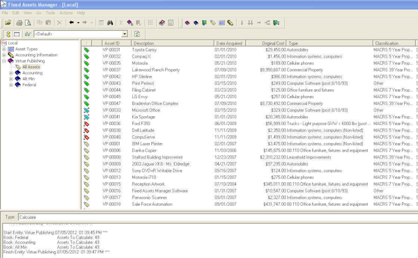Screen dimensions: 418x258
Task: Open the Tools menu
Action: coord(50,13)
